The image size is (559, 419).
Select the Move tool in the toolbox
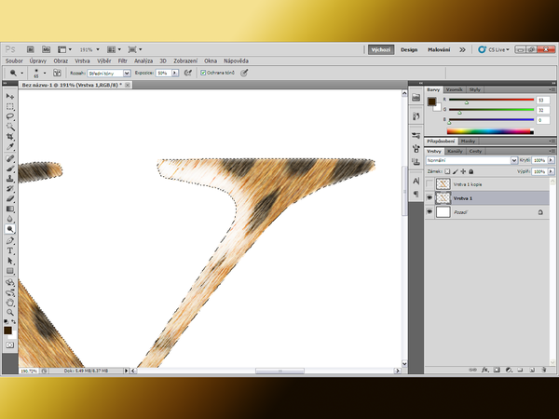10,96
